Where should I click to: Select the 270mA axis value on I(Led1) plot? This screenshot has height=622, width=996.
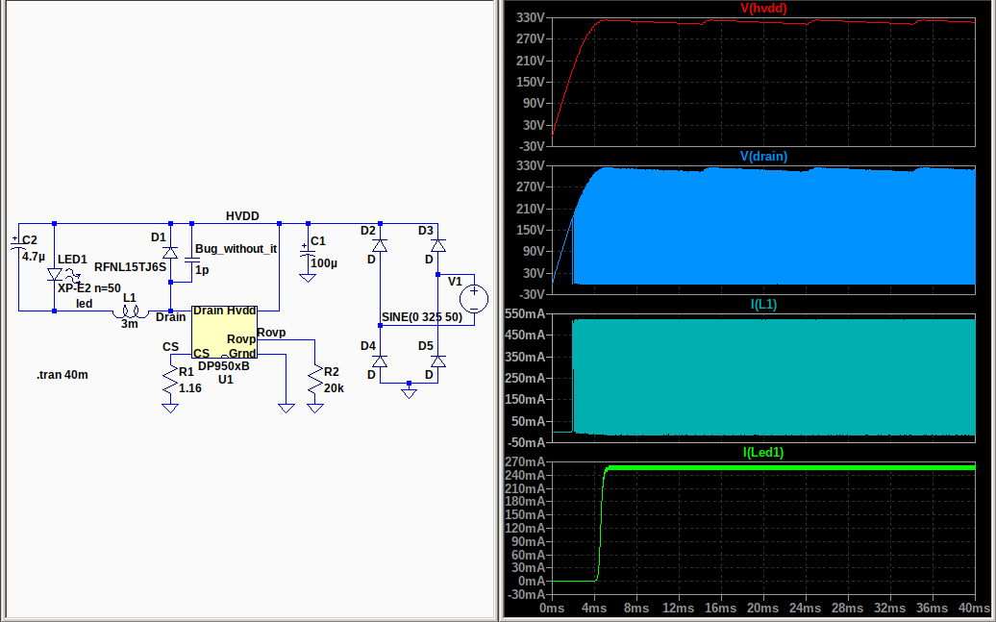(x=525, y=461)
